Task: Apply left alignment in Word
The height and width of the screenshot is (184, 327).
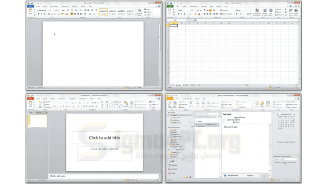Action: [72, 14]
